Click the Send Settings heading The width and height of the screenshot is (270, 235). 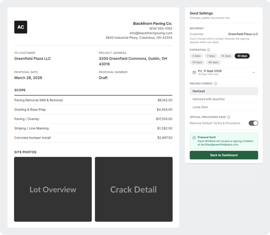pos(201,13)
